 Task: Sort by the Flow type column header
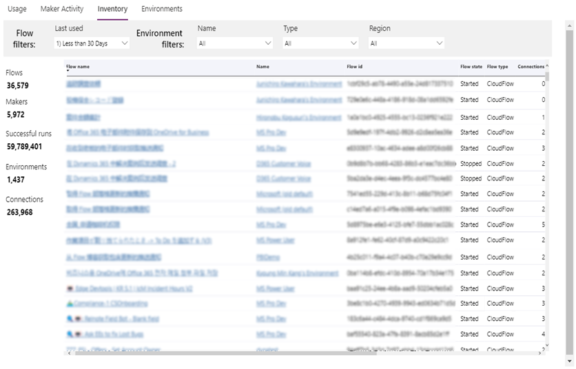pos(497,67)
